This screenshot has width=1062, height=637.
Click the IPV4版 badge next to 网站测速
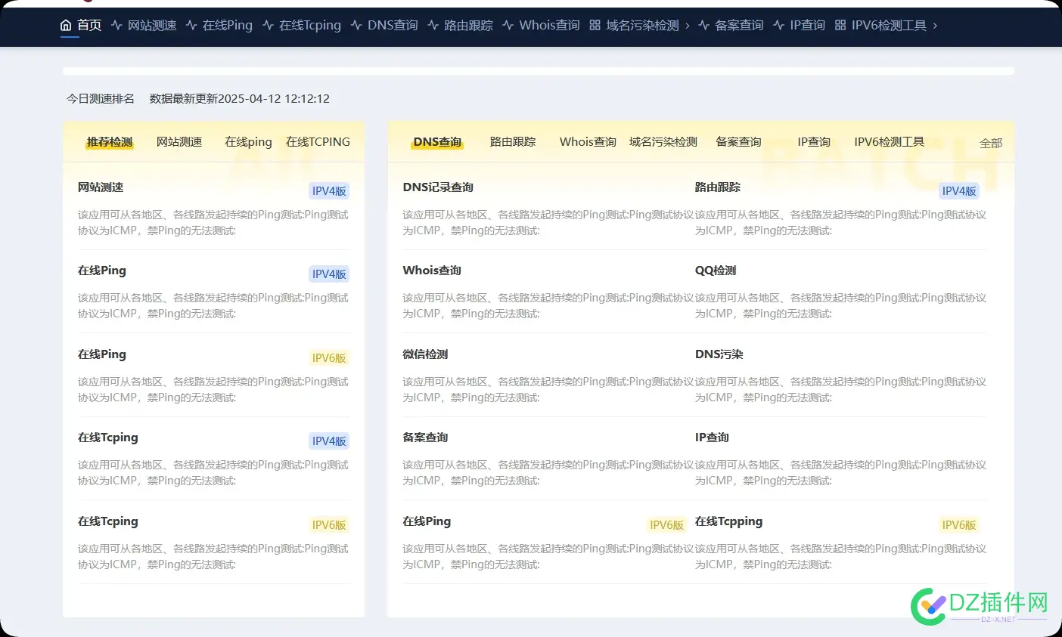(x=329, y=190)
